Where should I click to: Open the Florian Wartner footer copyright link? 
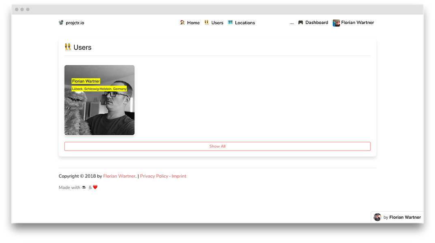coord(119,176)
